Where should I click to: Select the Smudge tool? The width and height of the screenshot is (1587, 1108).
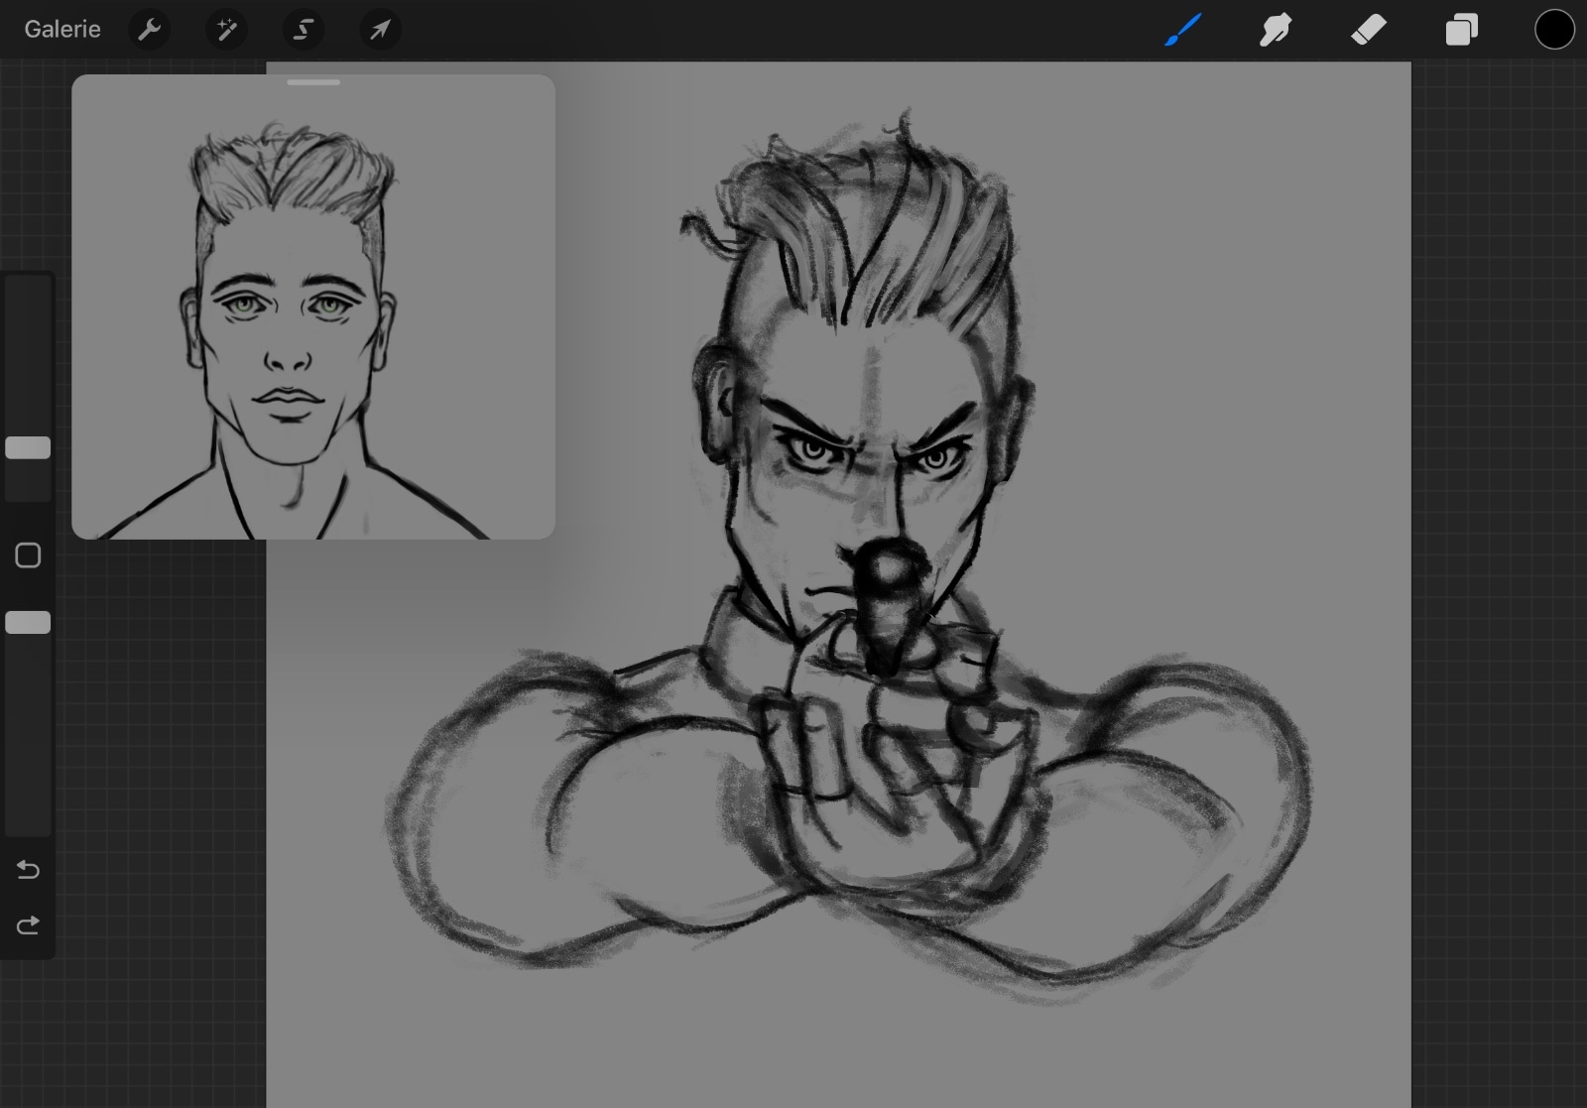tap(1276, 30)
